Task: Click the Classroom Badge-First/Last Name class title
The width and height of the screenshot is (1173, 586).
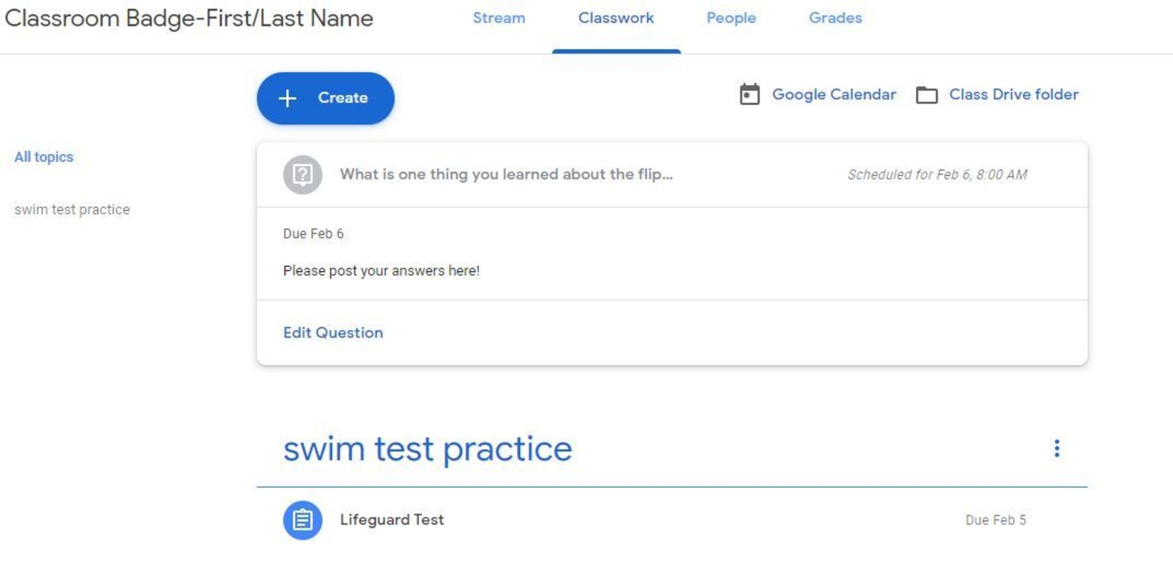Action: coord(189,18)
